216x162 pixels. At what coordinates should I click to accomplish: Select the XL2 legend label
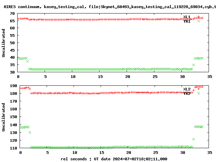[x=187, y=89]
